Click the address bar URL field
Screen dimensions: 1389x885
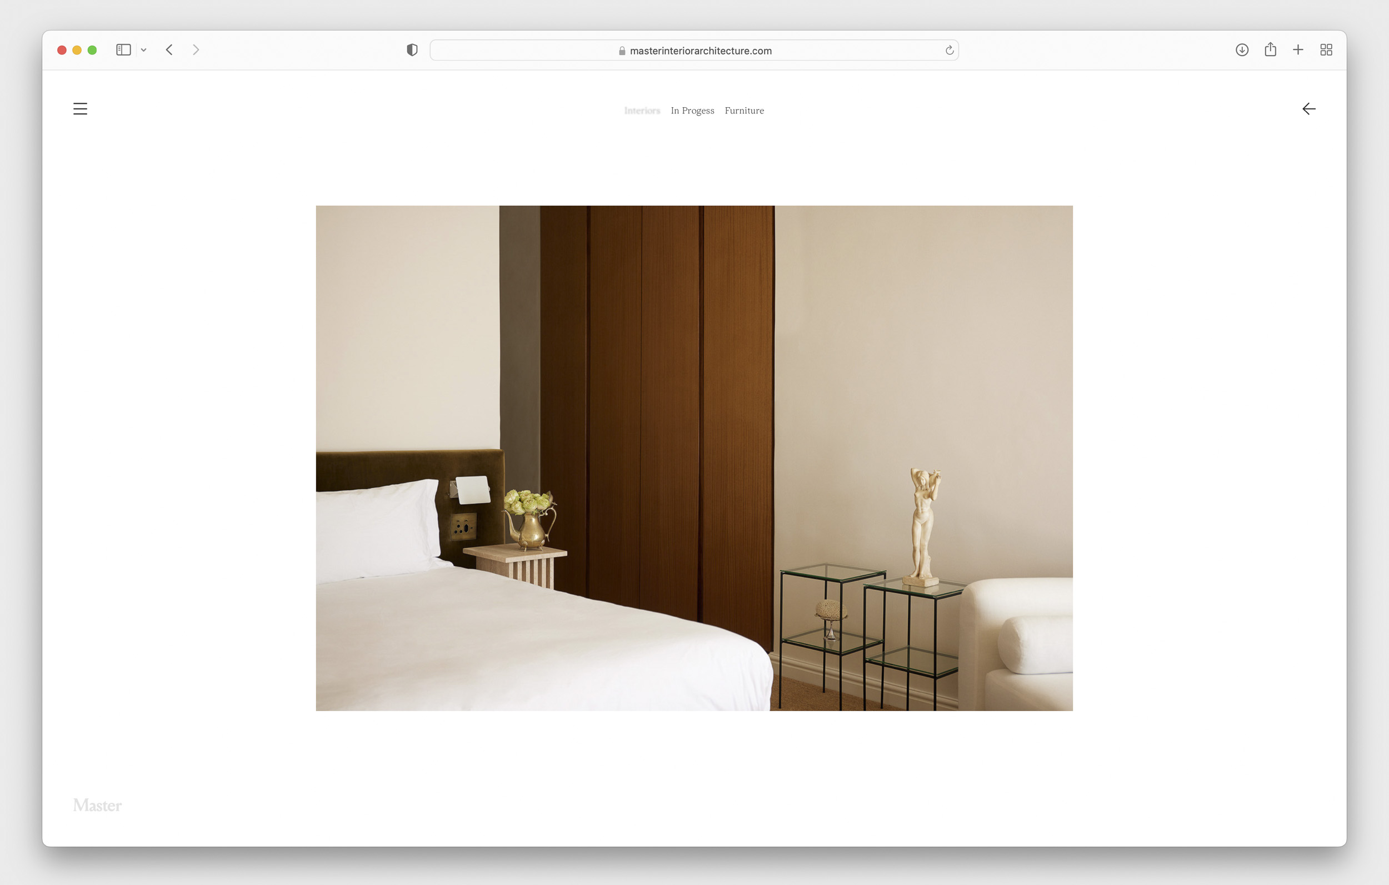coord(700,51)
